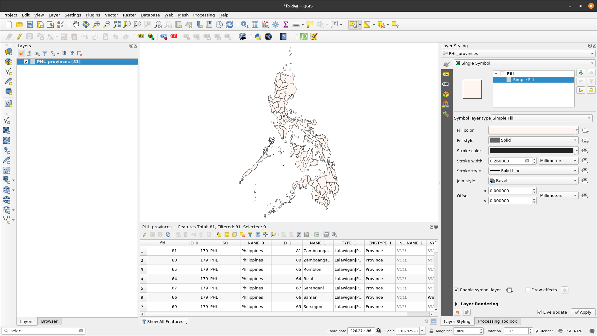This screenshot has width=597, height=336.
Task: Open the Single Symbol renderer dropdown
Action: [x=525, y=63]
